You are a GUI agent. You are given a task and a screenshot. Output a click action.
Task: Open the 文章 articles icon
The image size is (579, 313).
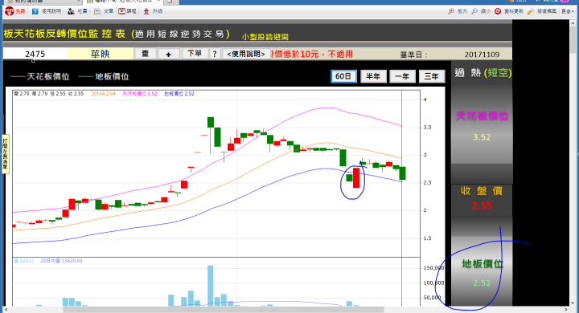[x=97, y=11]
